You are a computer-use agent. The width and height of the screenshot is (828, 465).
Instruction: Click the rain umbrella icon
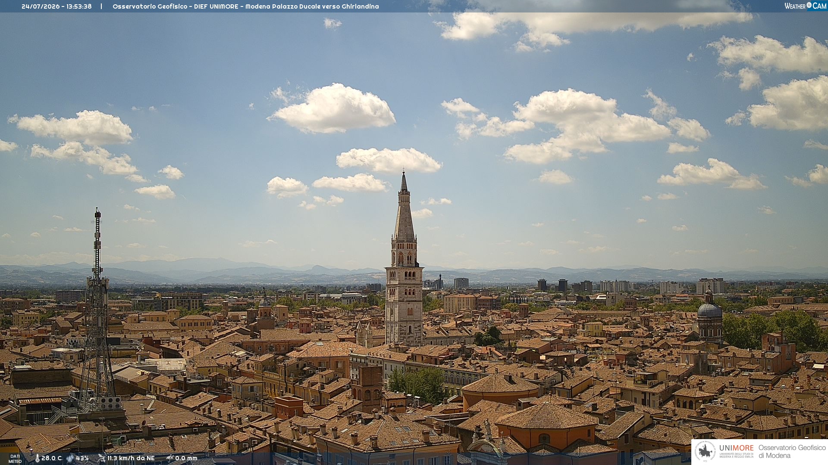pyautogui.click(x=170, y=459)
